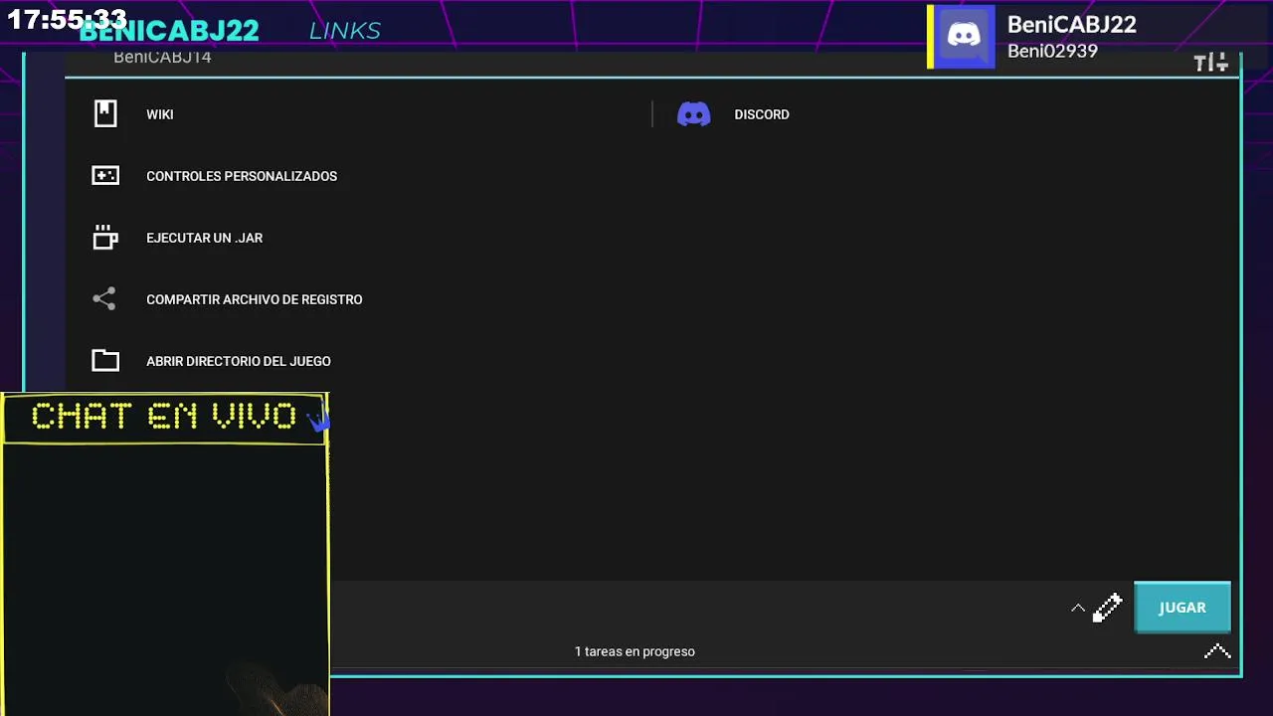Open ABRIR DIRECTORIO DEL JUEGO

(239, 361)
